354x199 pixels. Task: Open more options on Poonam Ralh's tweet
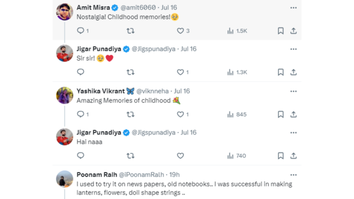tap(294, 175)
